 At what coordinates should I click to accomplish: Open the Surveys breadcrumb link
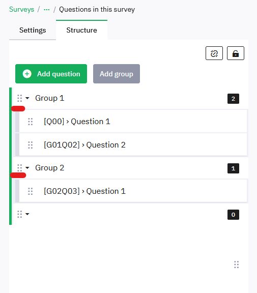coord(22,9)
